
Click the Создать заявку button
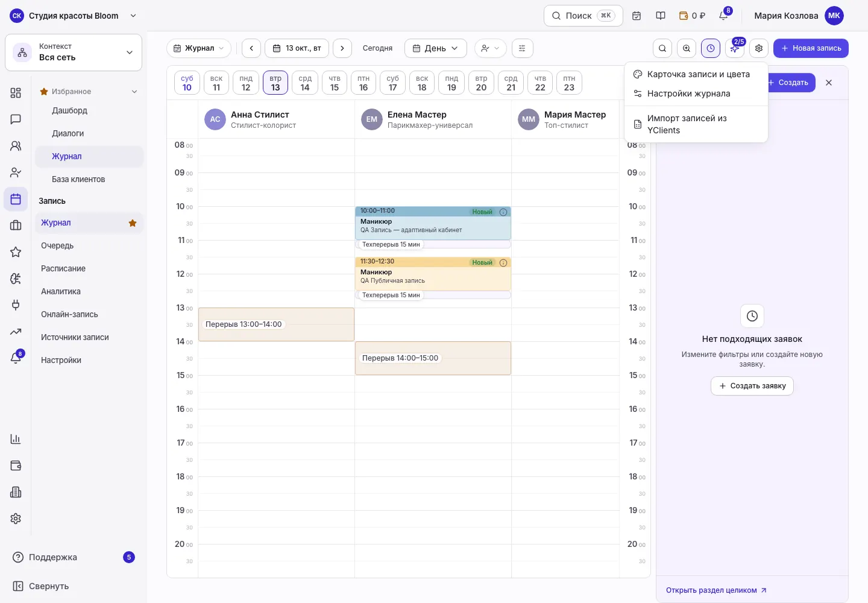coord(752,386)
